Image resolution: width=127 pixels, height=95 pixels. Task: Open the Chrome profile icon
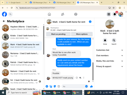[x=120, y=8]
